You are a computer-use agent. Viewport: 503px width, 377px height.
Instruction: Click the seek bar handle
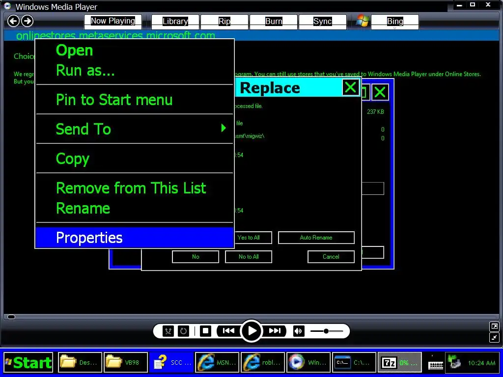(x=11, y=317)
